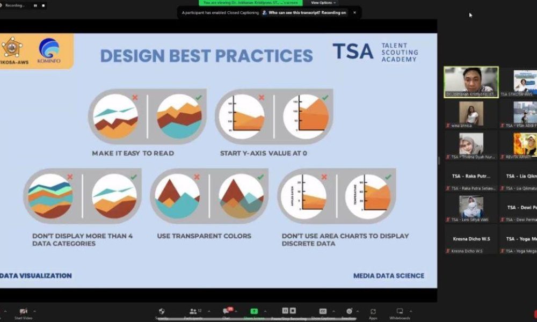Pause recording via top-left pause button

point(35,5)
